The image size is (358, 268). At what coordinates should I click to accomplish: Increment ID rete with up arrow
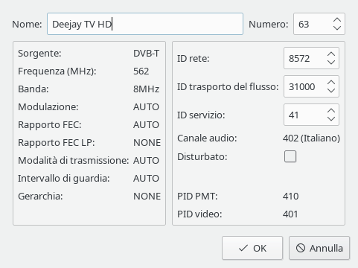pyautogui.click(x=331, y=54)
